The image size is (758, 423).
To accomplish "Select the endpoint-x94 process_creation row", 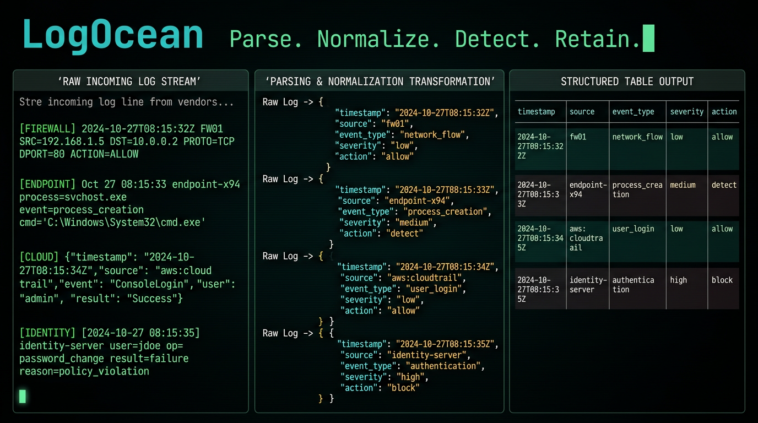I will coord(627,196).
